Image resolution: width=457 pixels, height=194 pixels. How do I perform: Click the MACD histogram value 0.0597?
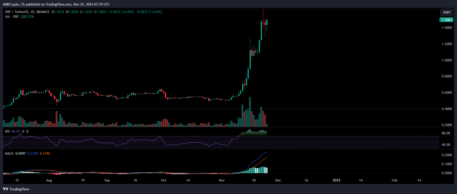21,153
